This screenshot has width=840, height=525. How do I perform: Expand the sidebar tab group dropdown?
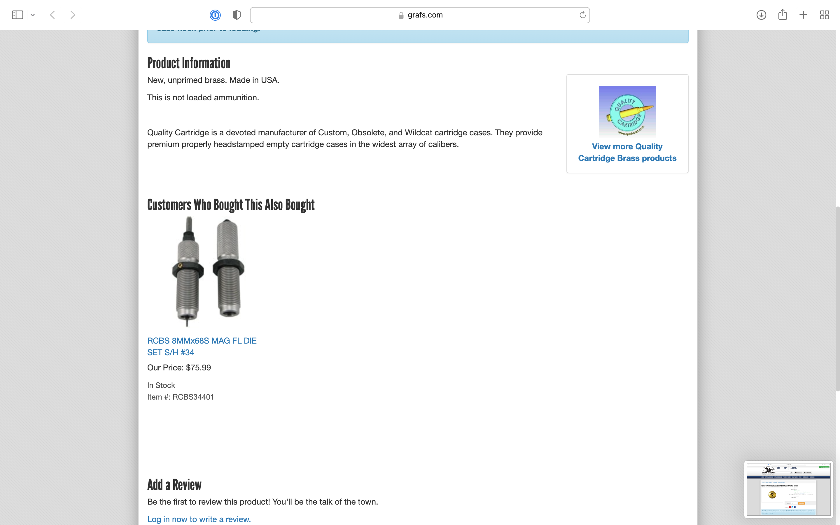(x=33, y=15)
